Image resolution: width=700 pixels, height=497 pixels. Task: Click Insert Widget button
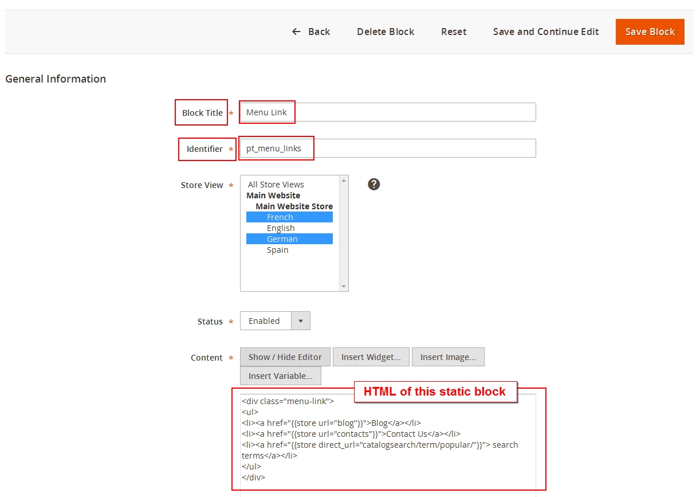pyautogui.click(x=371, y=357)
